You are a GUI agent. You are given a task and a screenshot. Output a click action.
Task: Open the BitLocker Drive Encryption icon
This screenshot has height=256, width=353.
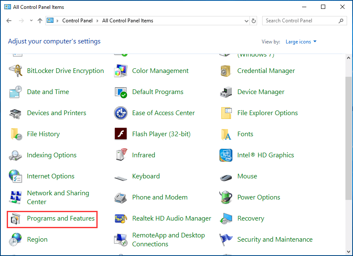pos(16,71)
